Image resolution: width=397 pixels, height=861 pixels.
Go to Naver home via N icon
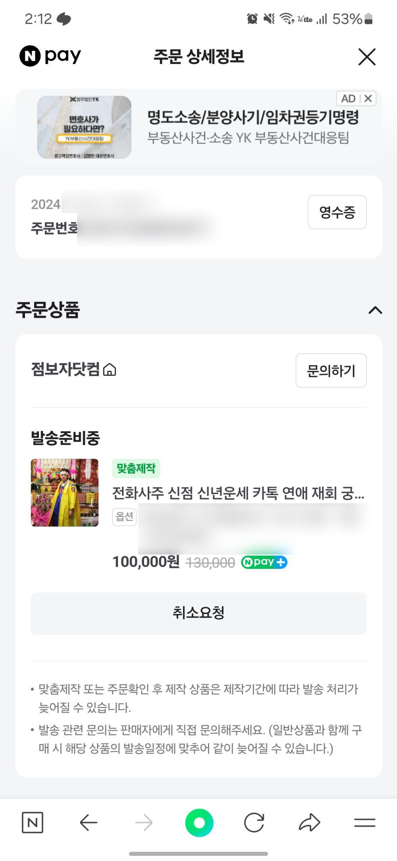[32, 822]
